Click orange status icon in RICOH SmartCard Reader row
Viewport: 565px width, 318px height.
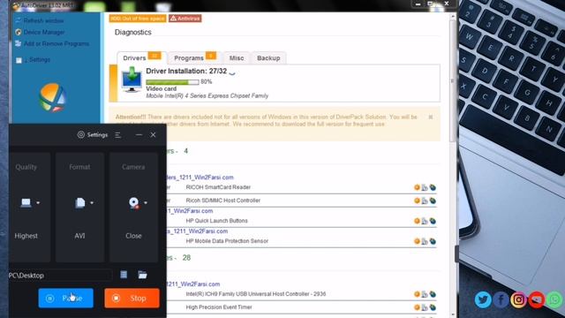[417, 187]
